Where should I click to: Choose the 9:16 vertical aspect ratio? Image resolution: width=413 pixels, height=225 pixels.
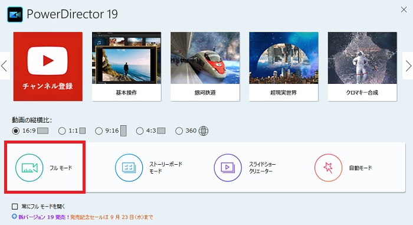click(99, 131)
